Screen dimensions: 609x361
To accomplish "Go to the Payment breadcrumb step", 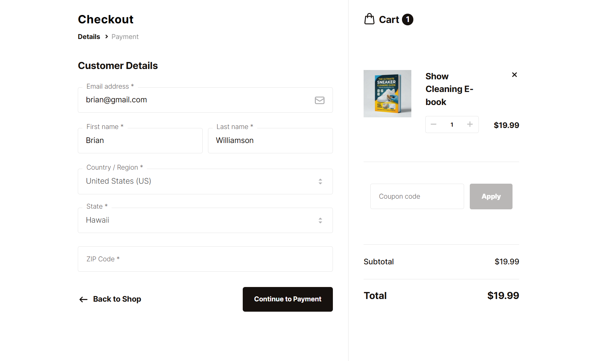I will (125, 37).
